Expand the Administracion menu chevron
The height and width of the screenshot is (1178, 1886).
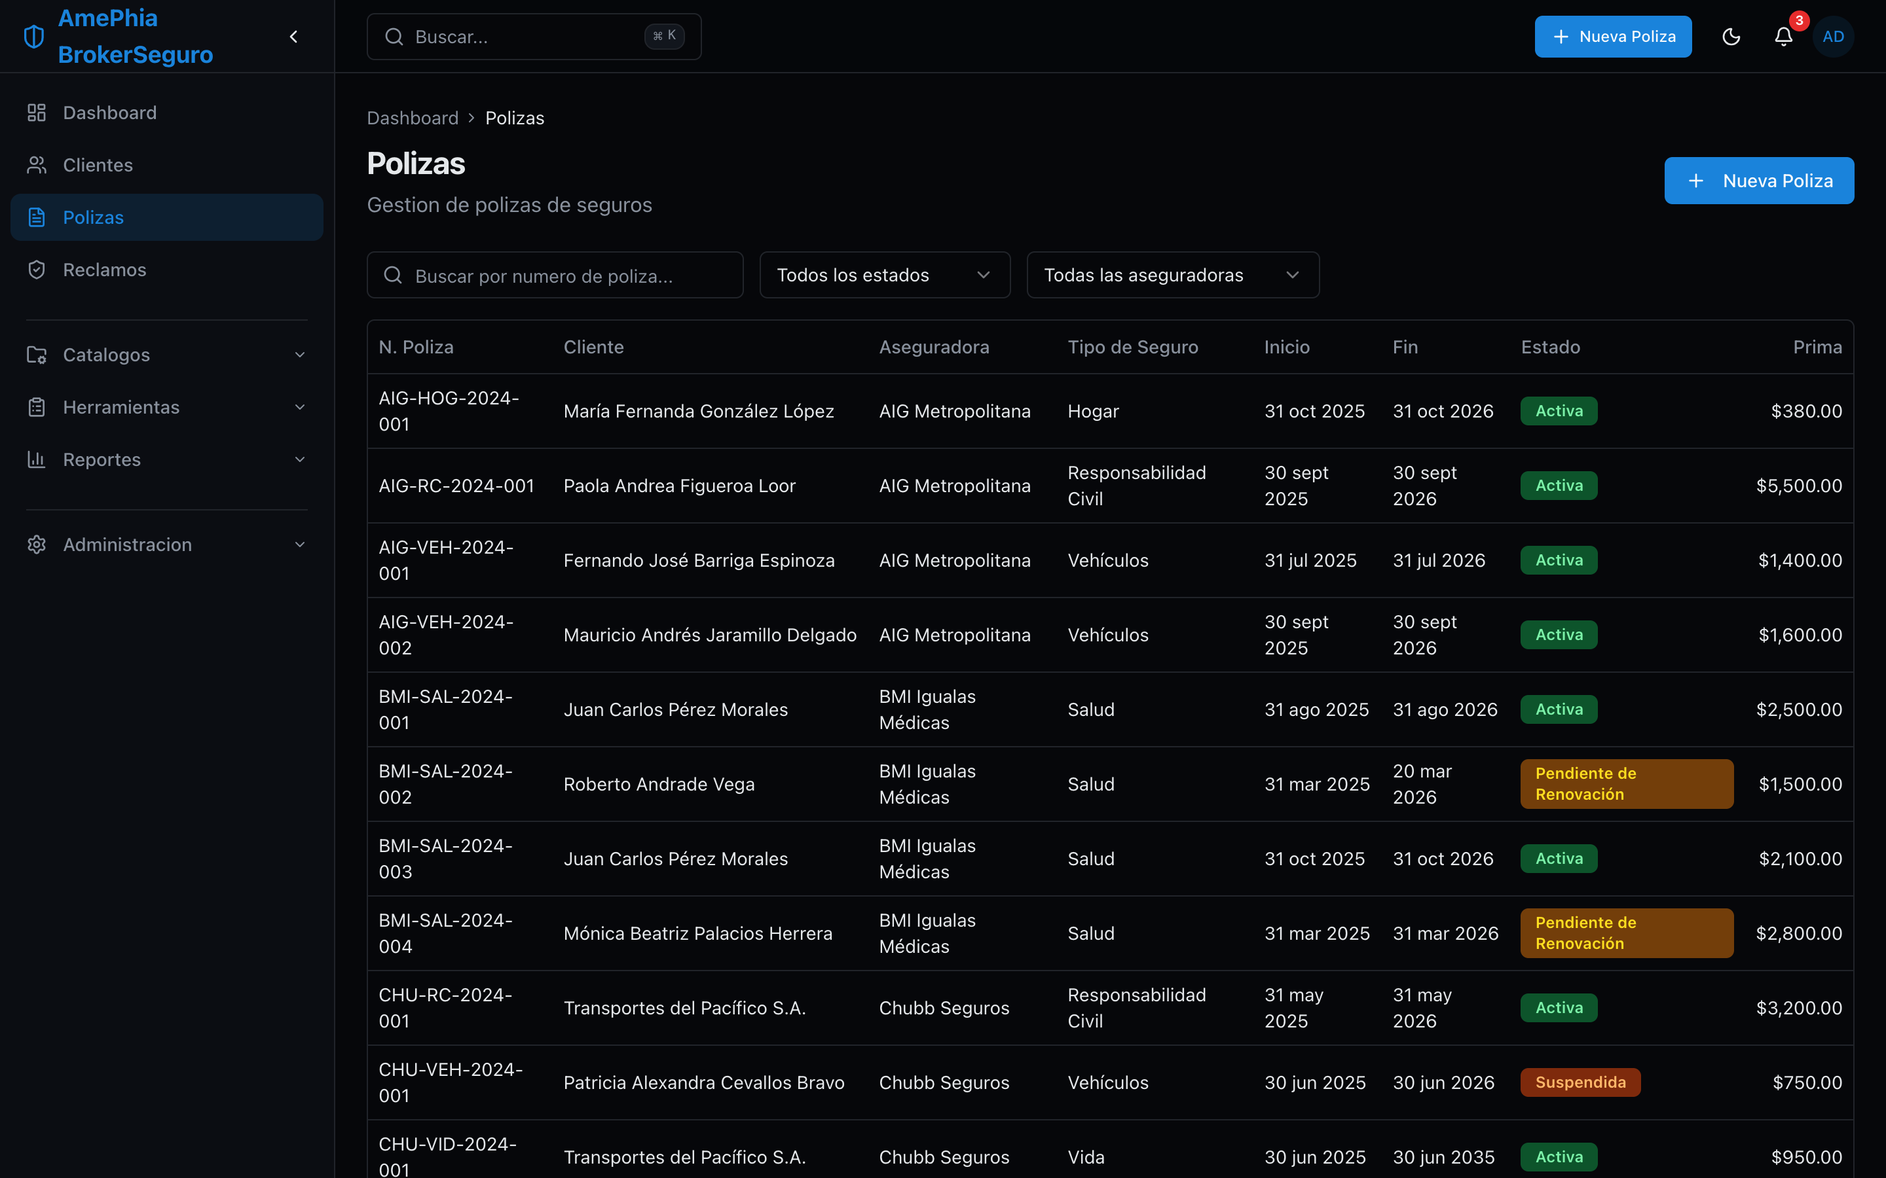(x=300, y=544)
